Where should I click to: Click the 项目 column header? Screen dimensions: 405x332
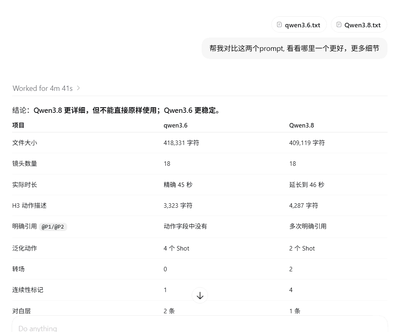(18, 125)
